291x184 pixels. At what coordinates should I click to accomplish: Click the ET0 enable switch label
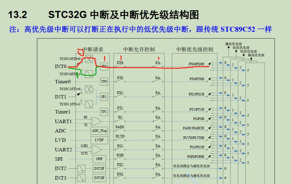click(120, 78)
